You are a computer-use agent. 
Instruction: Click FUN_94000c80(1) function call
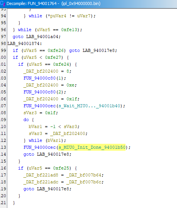[x=45, y=78]
